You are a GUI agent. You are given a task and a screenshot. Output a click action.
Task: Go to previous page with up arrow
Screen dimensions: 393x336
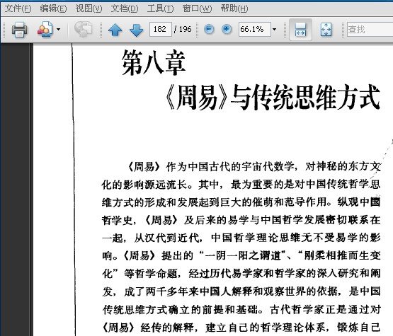(115, 30)
